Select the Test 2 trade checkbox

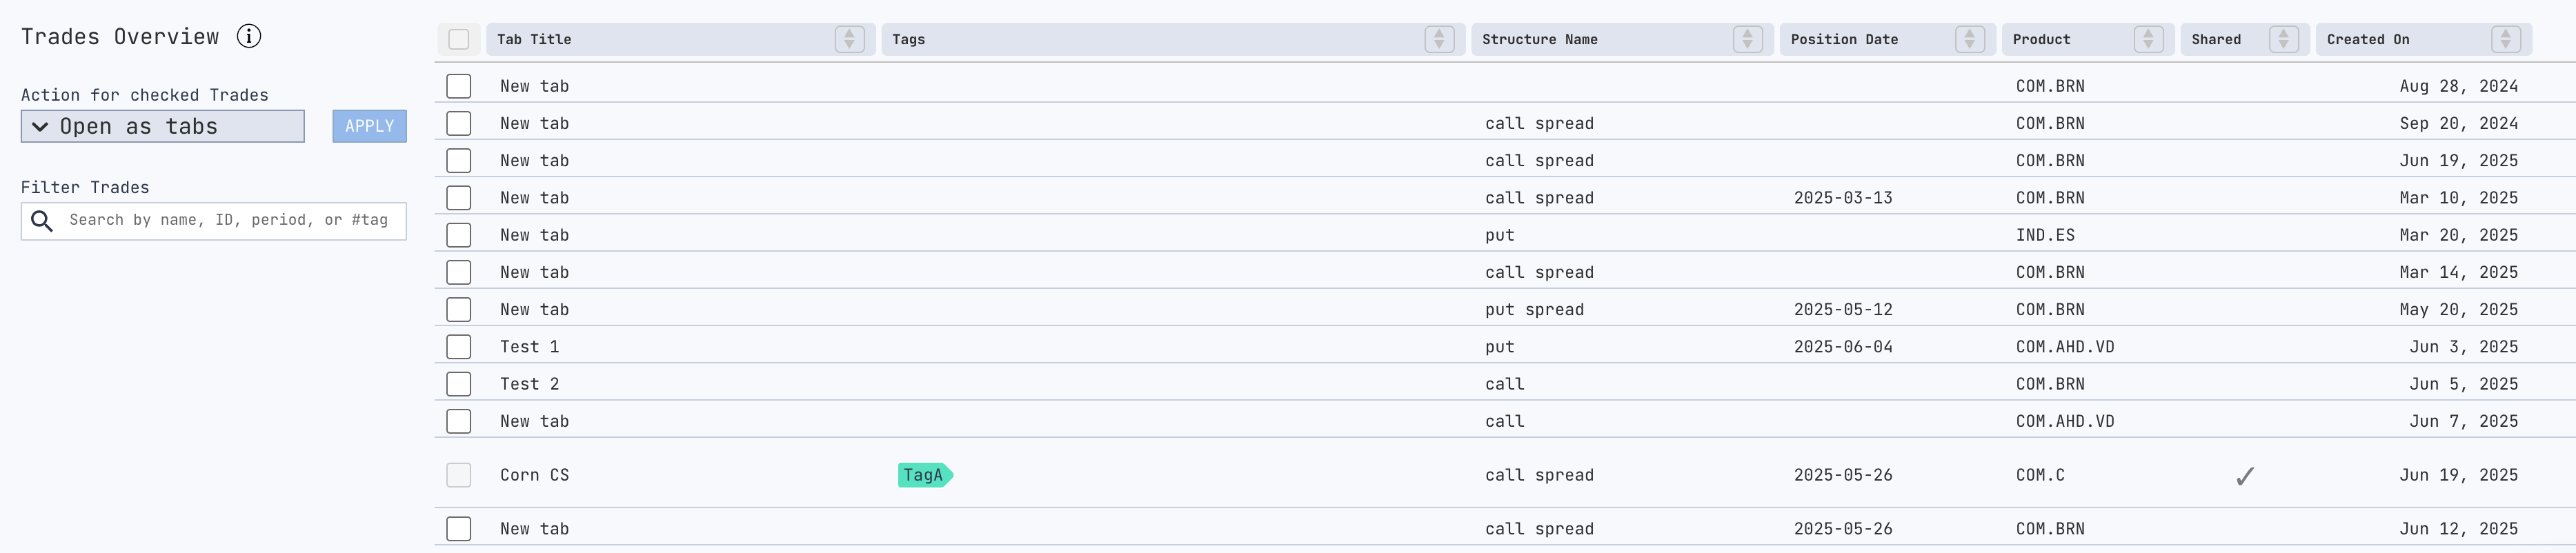[x=459, y=384]
